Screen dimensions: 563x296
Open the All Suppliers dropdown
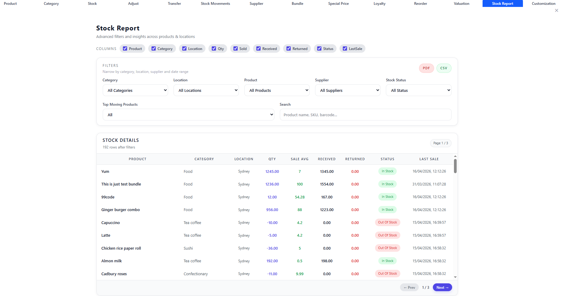[348, 90]
